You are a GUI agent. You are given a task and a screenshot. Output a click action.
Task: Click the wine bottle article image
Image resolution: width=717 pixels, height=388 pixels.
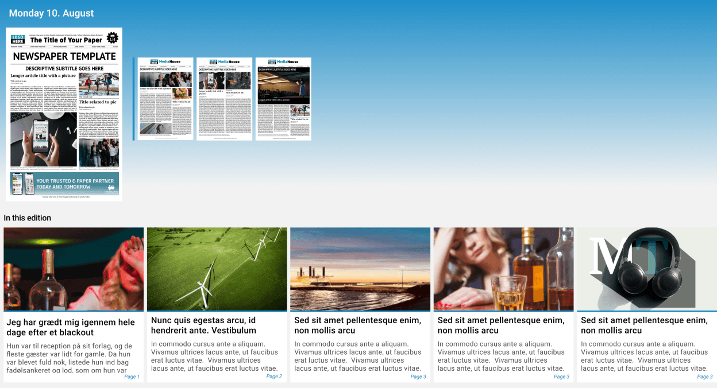tap(74, 269)
